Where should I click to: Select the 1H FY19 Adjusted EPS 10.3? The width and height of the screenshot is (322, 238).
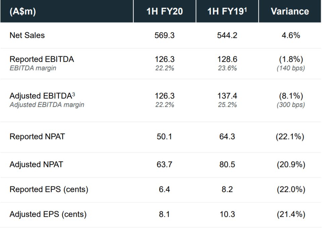tap(227, 214)
